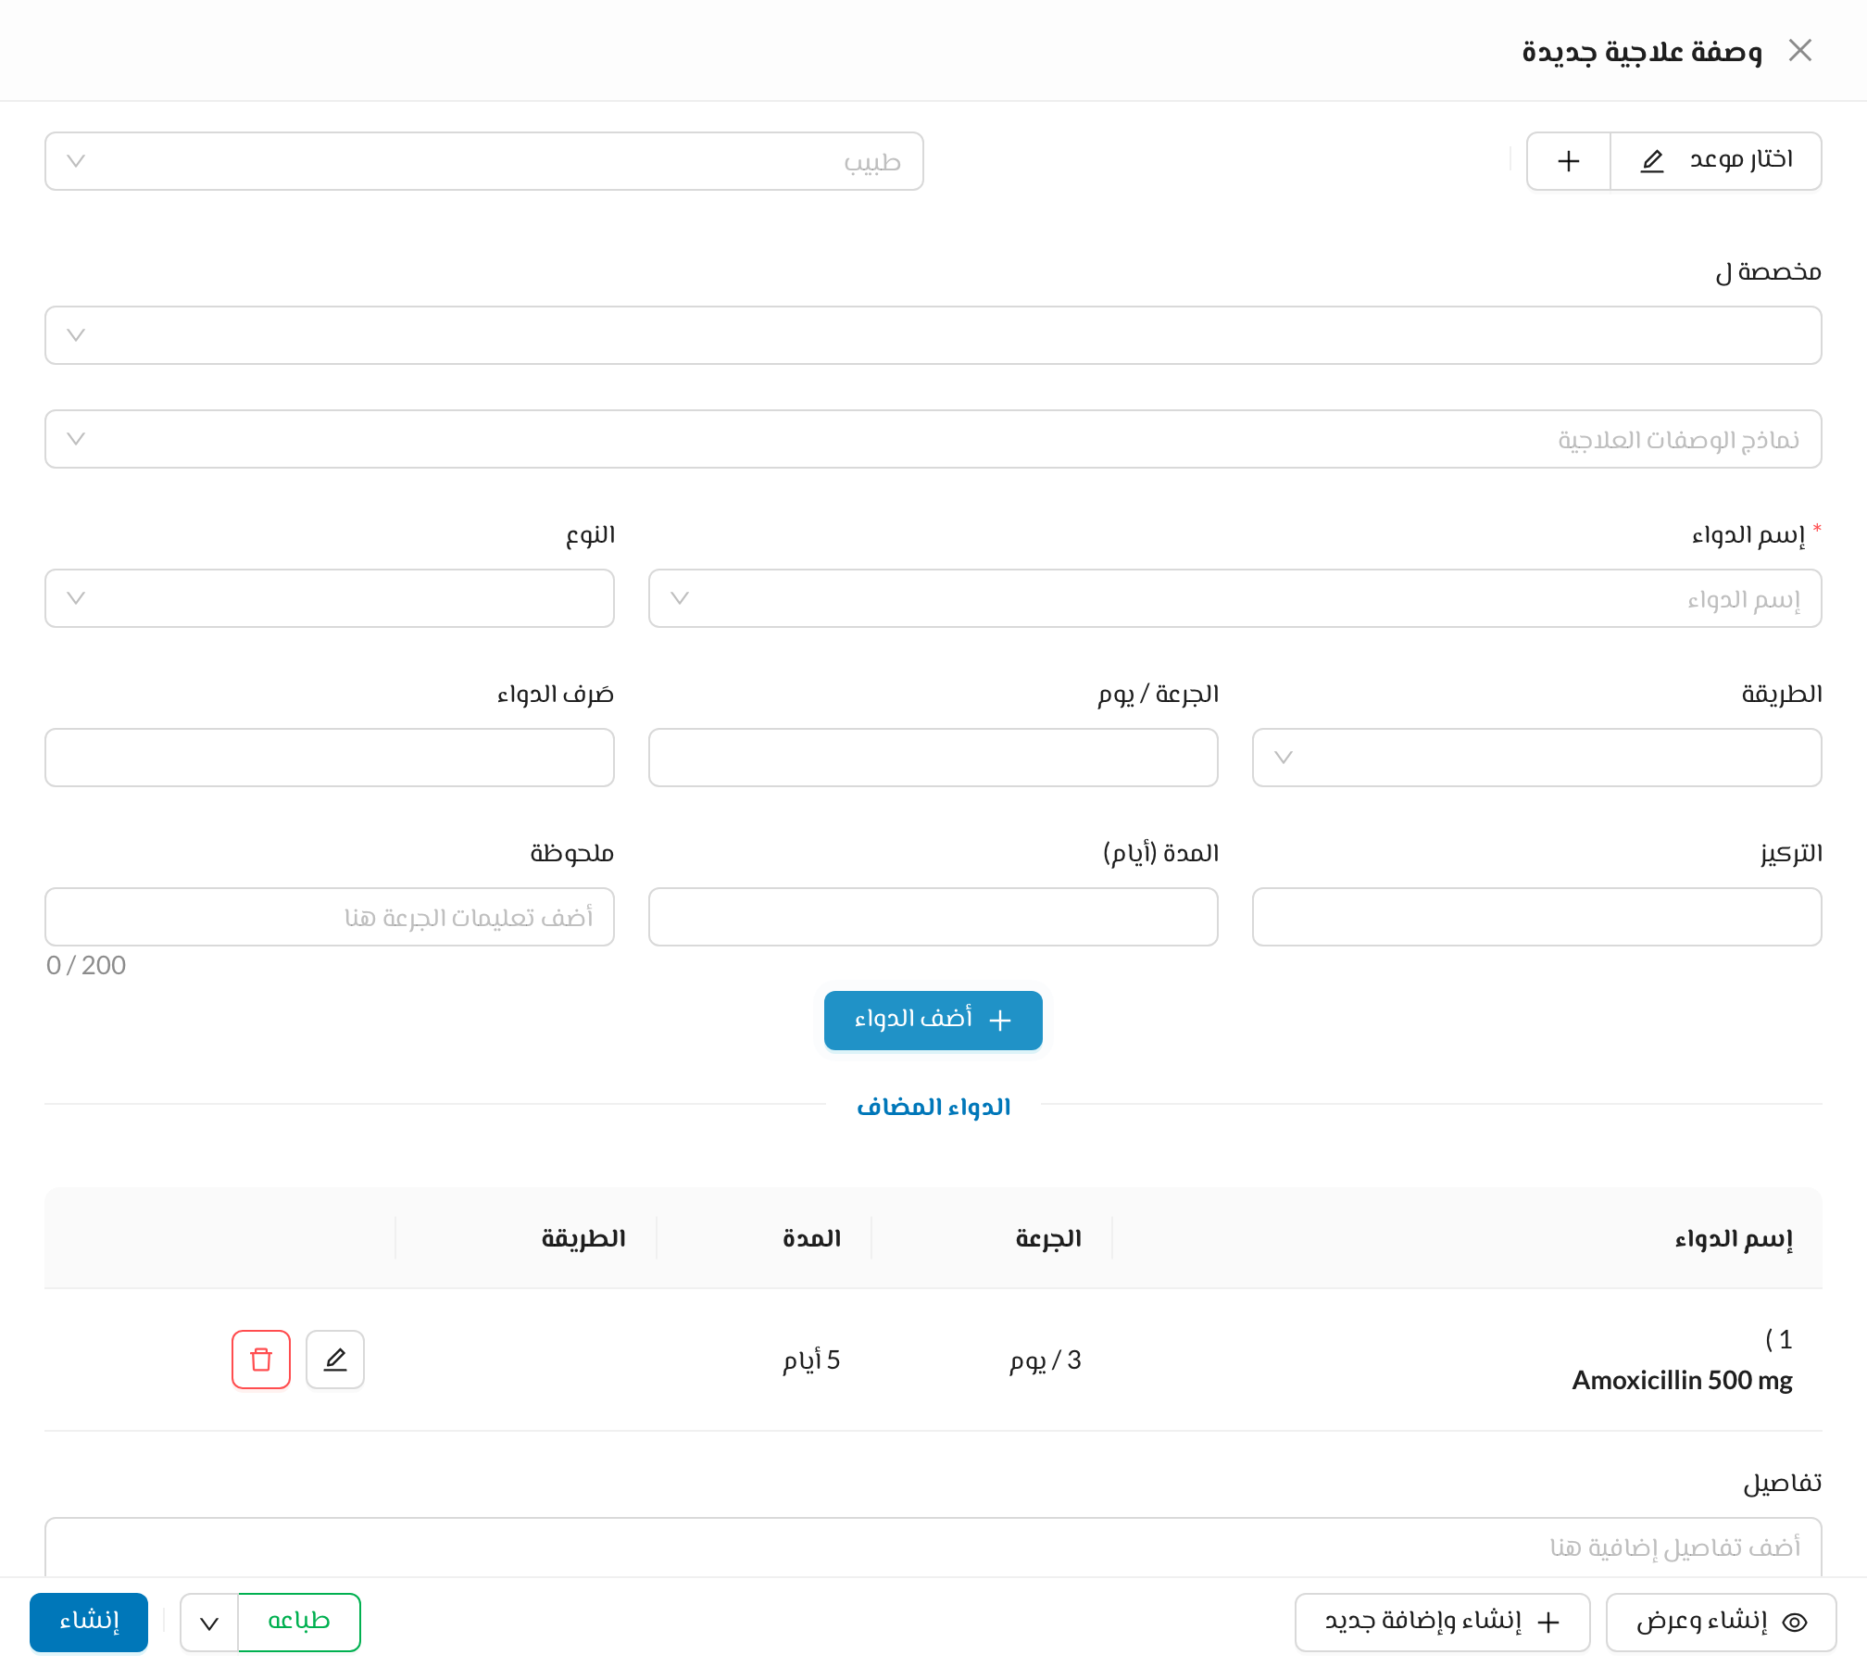Click the pencil edit icon beside اختار موعد
1867x1667 pixels.
tap(1652, 161)
